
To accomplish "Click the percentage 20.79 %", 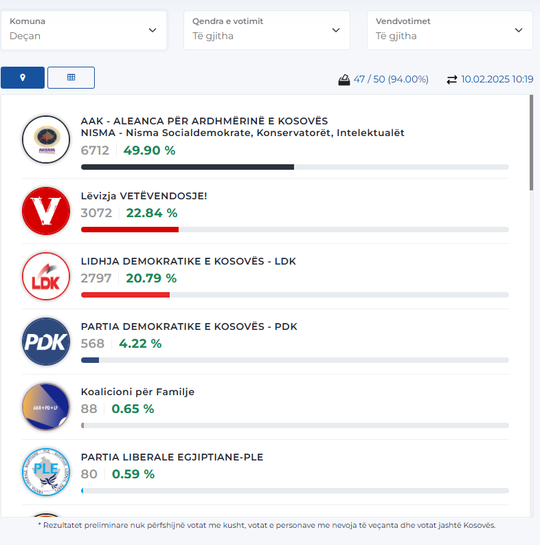I will 151,278.
